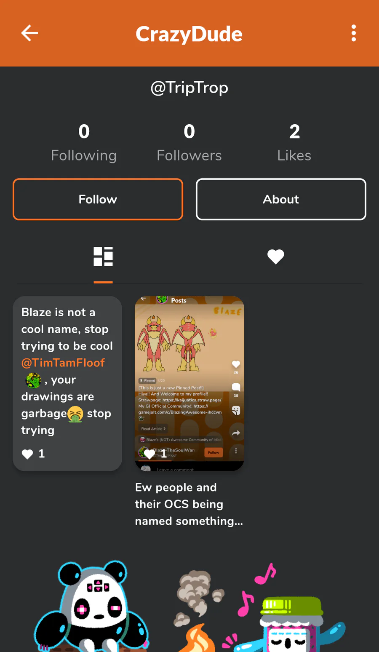The image size is (379, 652).
Task: Tap the @TimTamFloof mention link
Action: click(63, 363)
